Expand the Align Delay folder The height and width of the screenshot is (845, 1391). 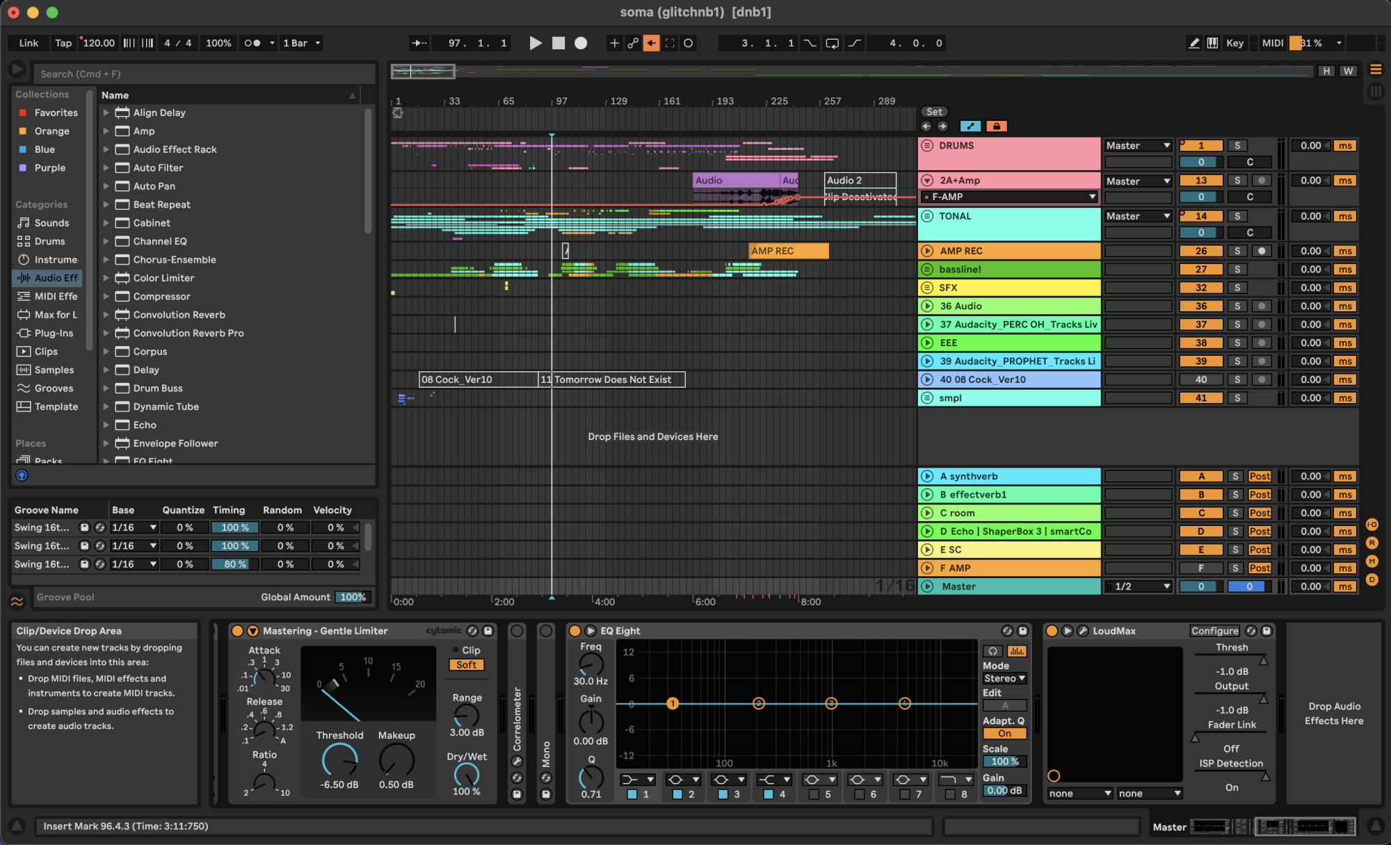pyautogui.click(x=106, y=113)
